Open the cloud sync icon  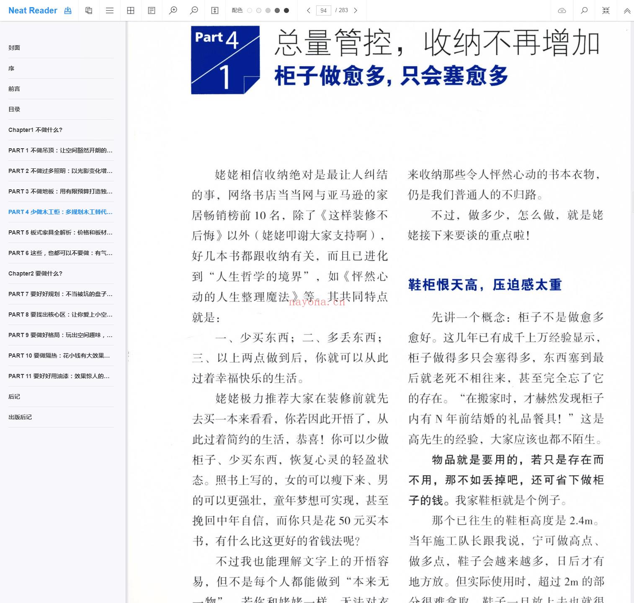(x=562, y=10)
